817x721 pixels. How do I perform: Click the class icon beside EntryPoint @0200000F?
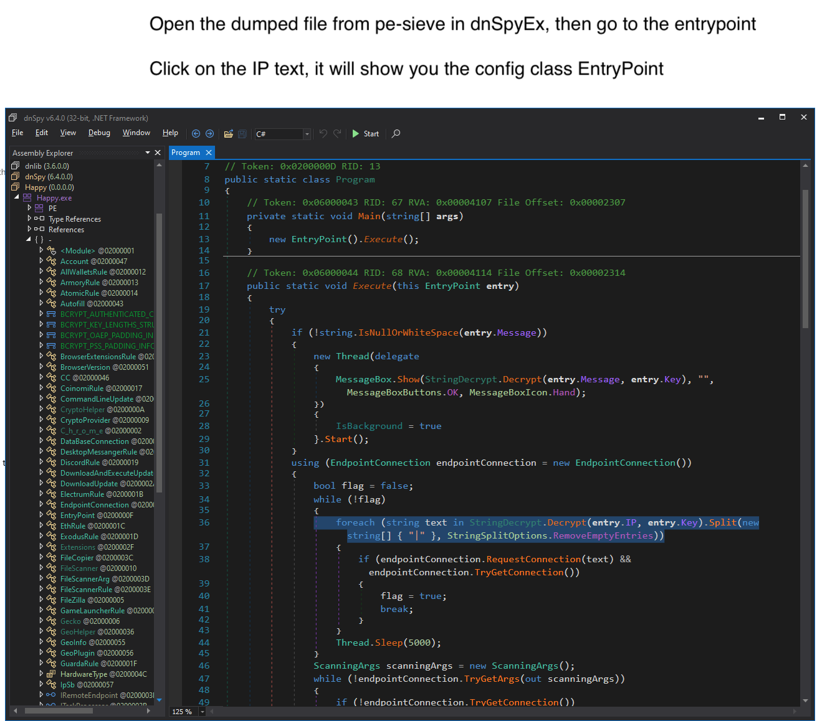[x=52, y=516]
